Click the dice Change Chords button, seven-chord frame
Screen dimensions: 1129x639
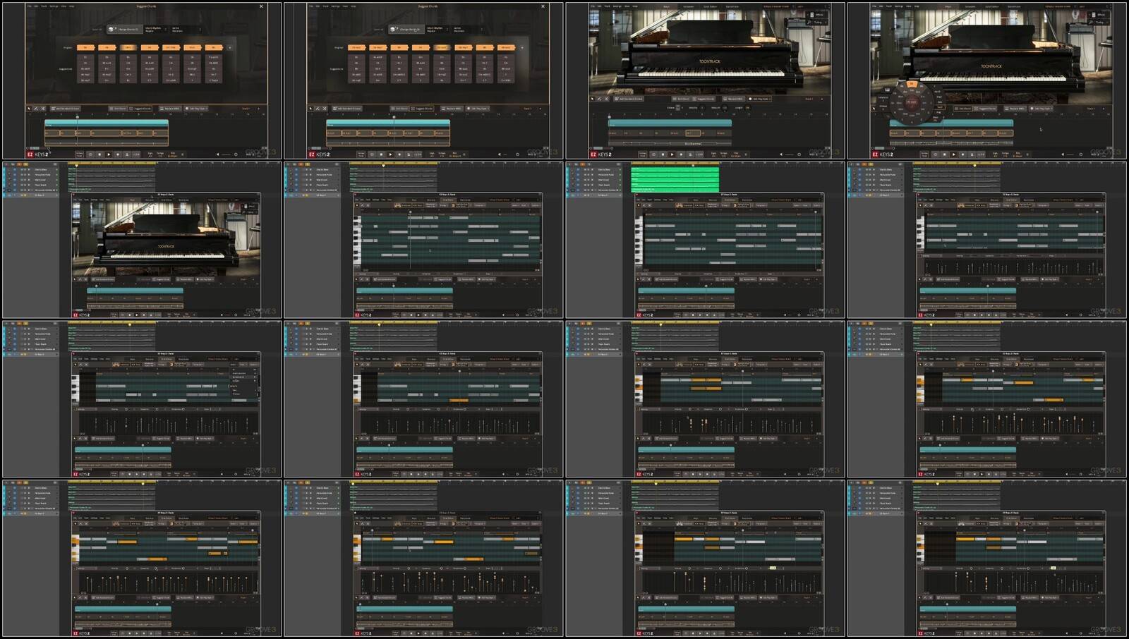point(125,29)
